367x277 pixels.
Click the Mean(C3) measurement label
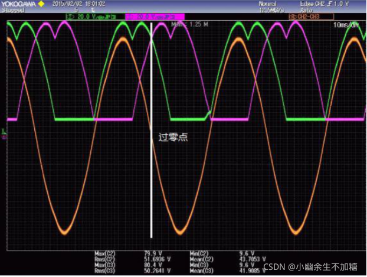pos(202,271)
